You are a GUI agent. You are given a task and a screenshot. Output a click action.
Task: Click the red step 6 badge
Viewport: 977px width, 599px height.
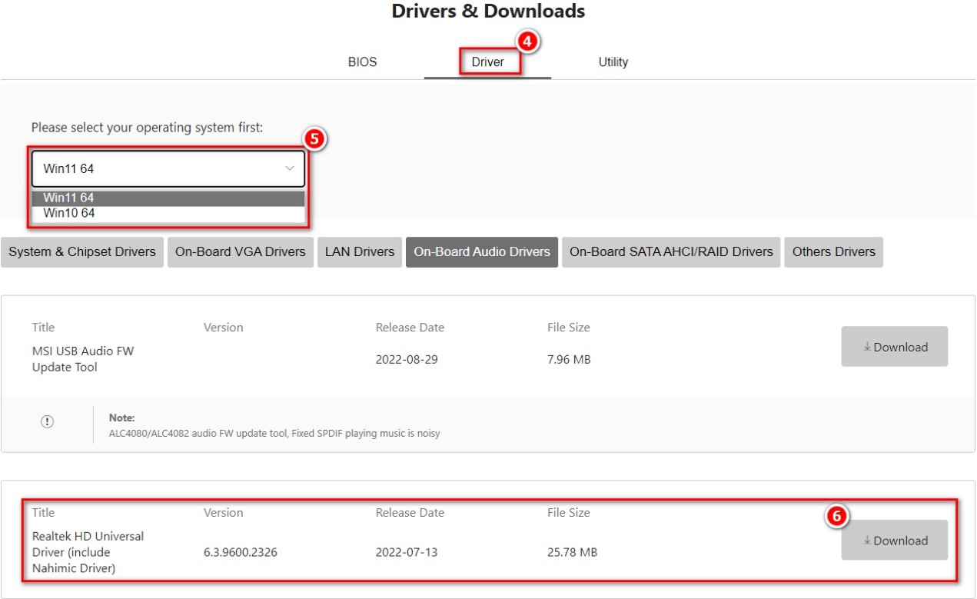(x=836, y=517)
